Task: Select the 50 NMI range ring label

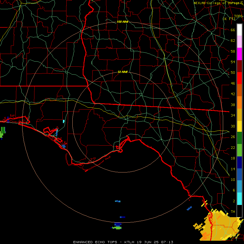Action: 123,72
